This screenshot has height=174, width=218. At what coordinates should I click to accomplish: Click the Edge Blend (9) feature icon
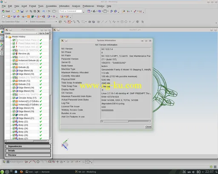(x=17, y=71)
